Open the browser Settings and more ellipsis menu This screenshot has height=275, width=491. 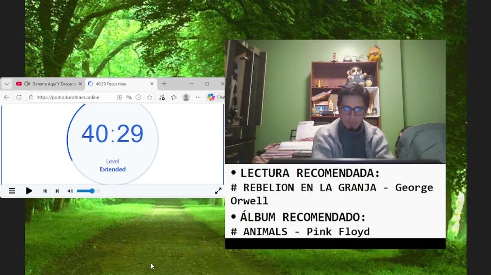(x=198, y=97)
